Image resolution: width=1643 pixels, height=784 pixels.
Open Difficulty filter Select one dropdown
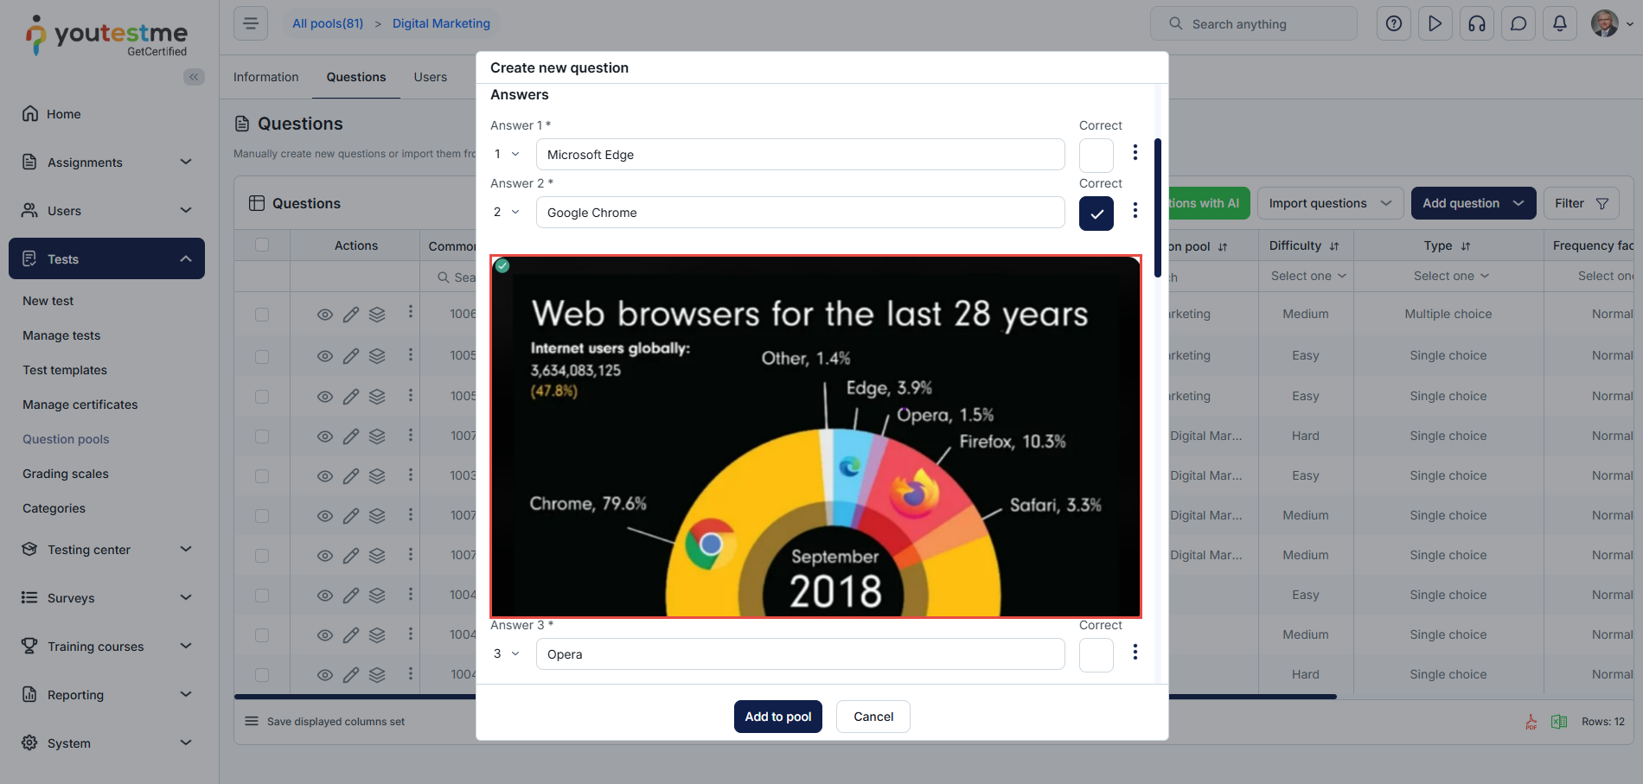click(1308, 276)
